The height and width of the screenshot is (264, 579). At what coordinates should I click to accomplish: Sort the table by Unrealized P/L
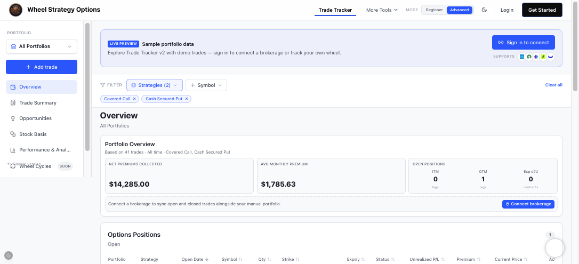443,260
